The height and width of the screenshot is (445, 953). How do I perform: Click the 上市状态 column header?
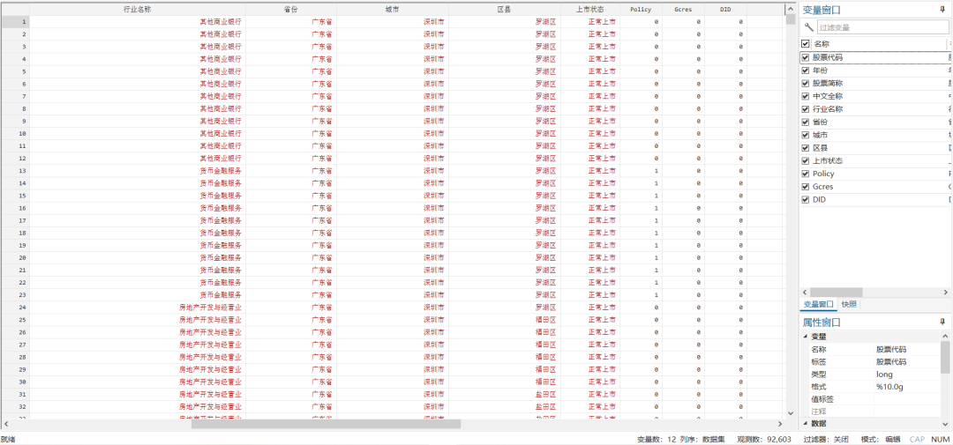point(590,9)
